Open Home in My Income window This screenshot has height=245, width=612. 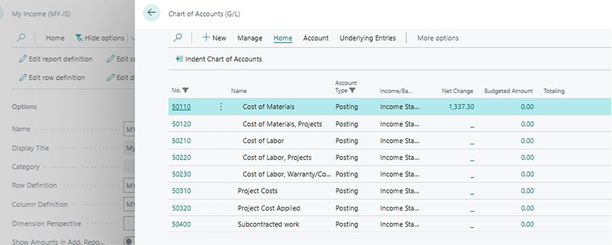pos(55,38)
